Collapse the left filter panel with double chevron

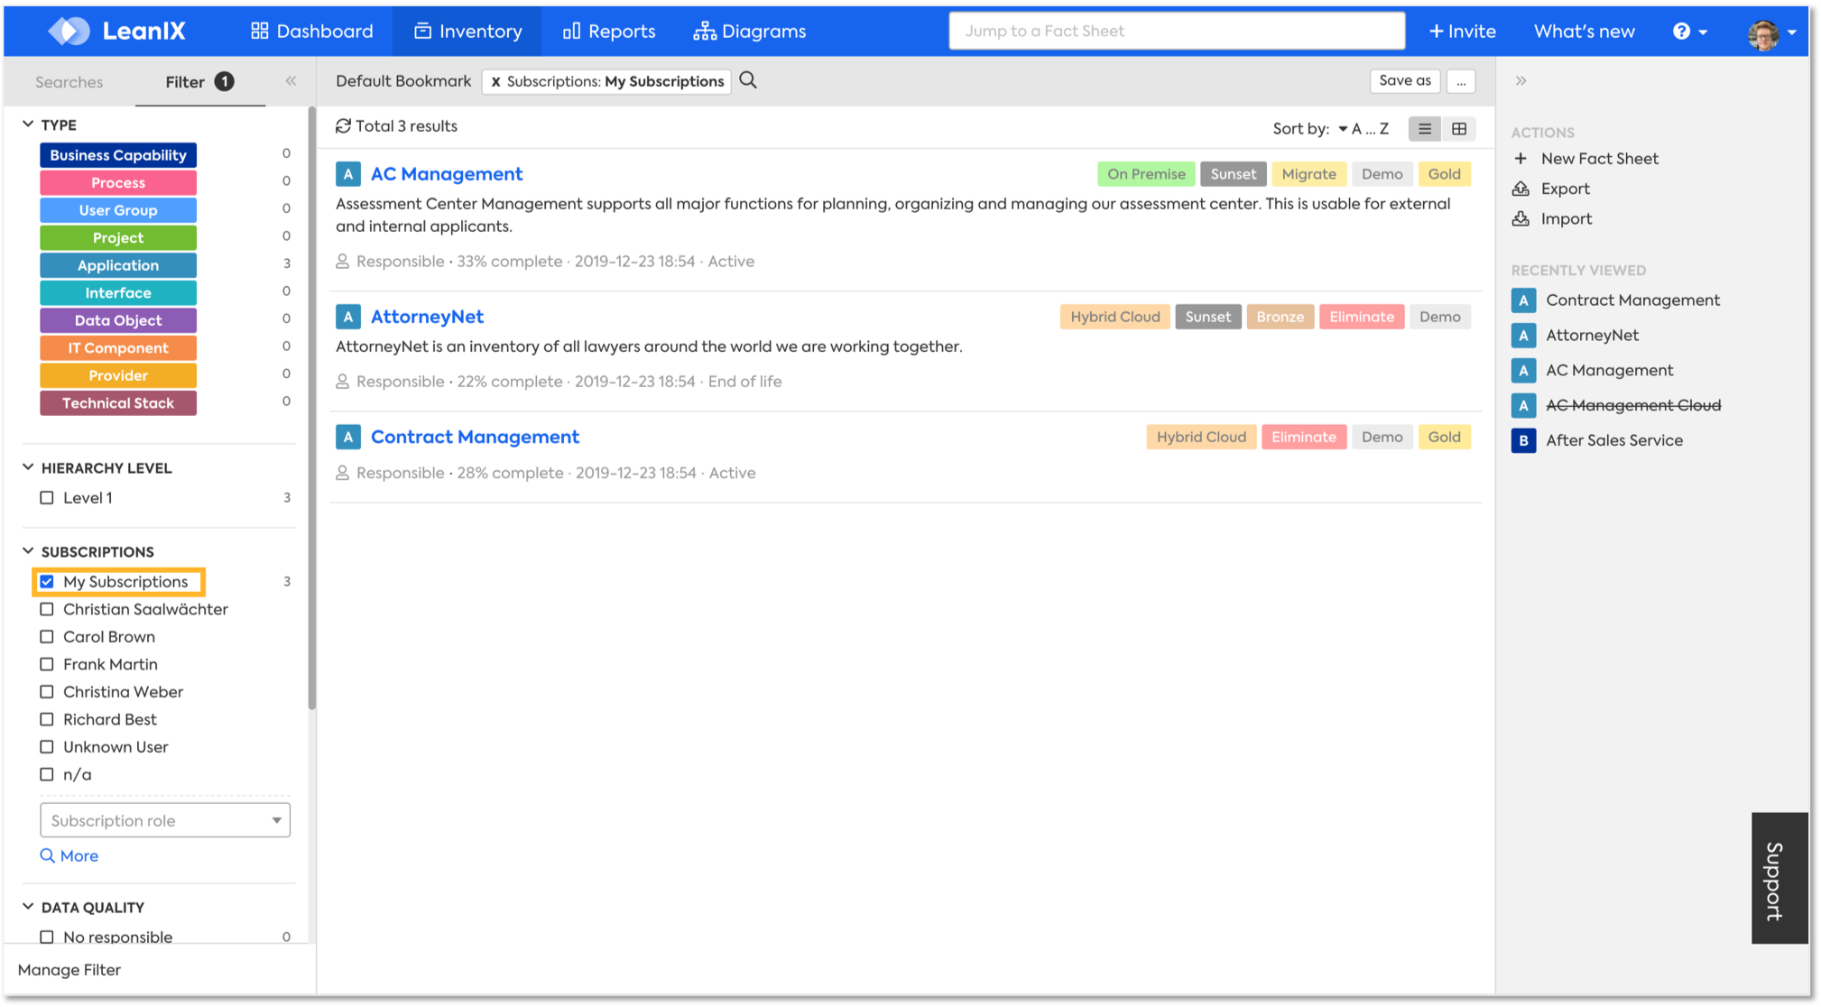coord(291,81)
